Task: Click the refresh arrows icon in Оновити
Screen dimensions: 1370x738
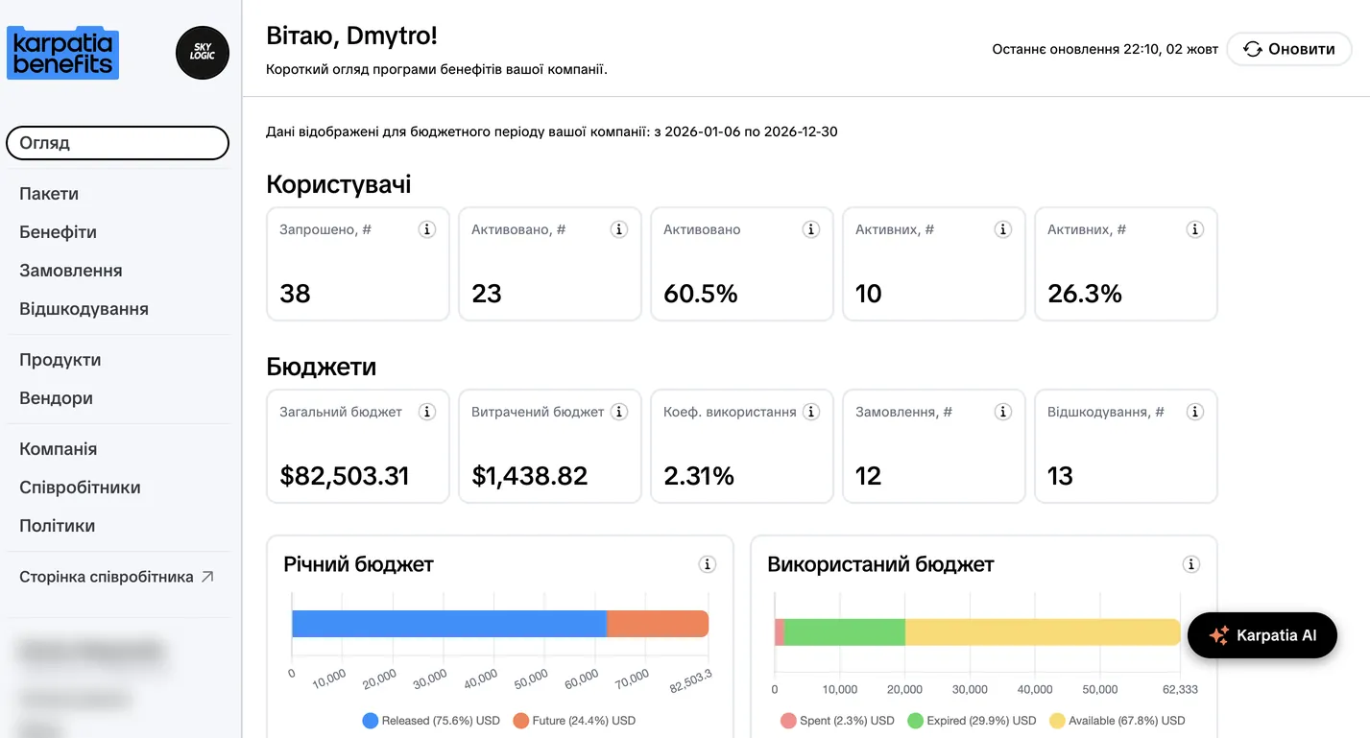Action: [x=1253, y=49]
